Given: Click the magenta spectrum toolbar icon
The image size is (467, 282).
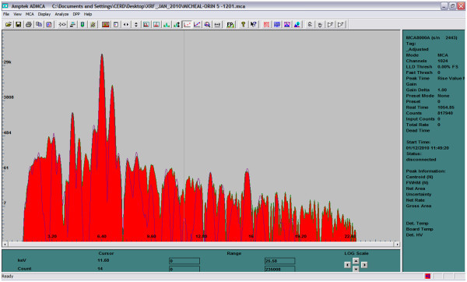Looking at the screenshot, I should tap(286, 24).
